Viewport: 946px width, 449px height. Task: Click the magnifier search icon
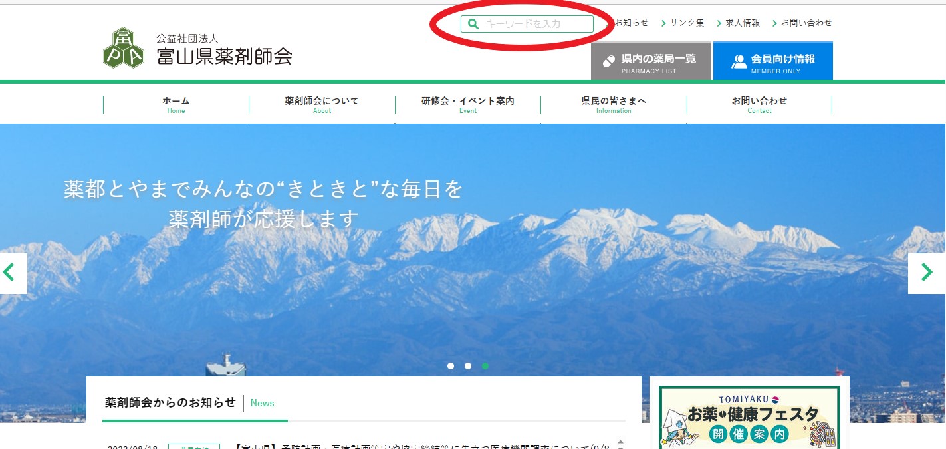[x=473, y=24]
